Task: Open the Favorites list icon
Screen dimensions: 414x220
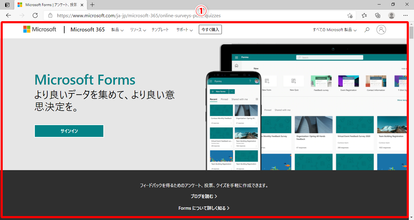Action: tap(364, 15)
